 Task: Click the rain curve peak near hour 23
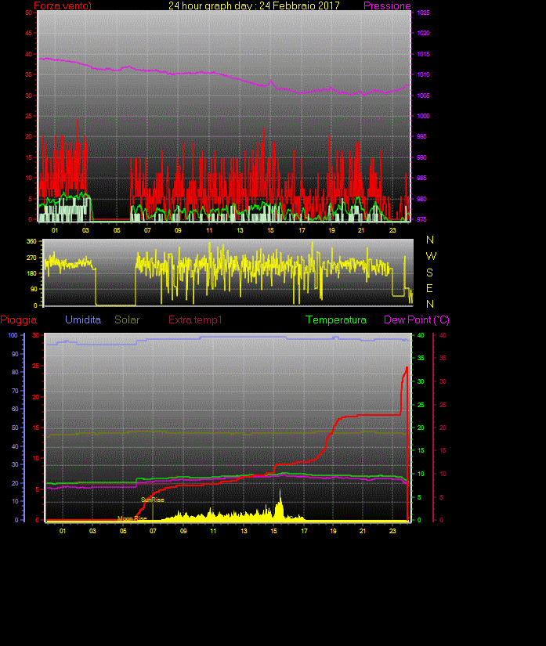click(407, 367)
